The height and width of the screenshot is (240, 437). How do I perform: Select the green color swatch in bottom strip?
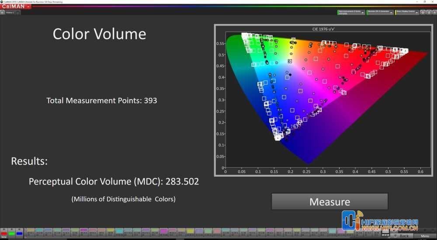(x=12, y=233)
